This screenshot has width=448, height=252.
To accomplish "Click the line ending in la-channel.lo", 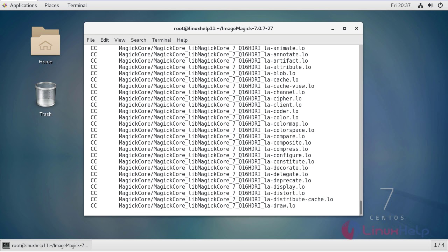I will tap(198, 92).
